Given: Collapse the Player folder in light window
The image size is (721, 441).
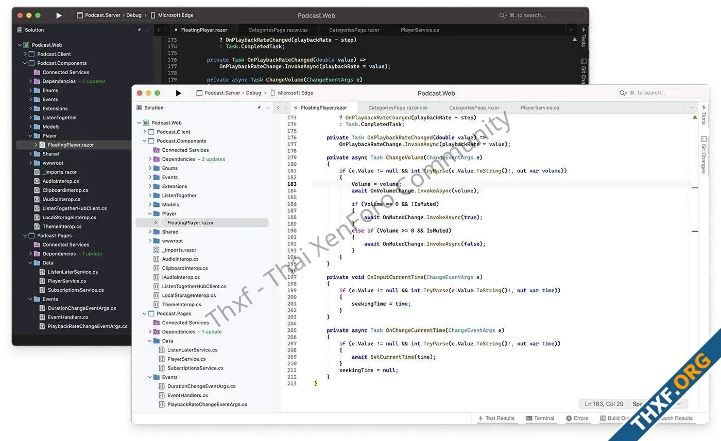Looking at the screenshot, I should click(x=150, y=214).
